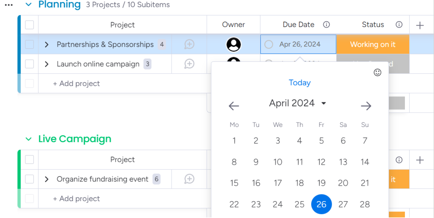Select the Partnerships & Sponsorships row checkbox
Image resolution: width=434 pixels, height=218 pixels.
(29, 44)
